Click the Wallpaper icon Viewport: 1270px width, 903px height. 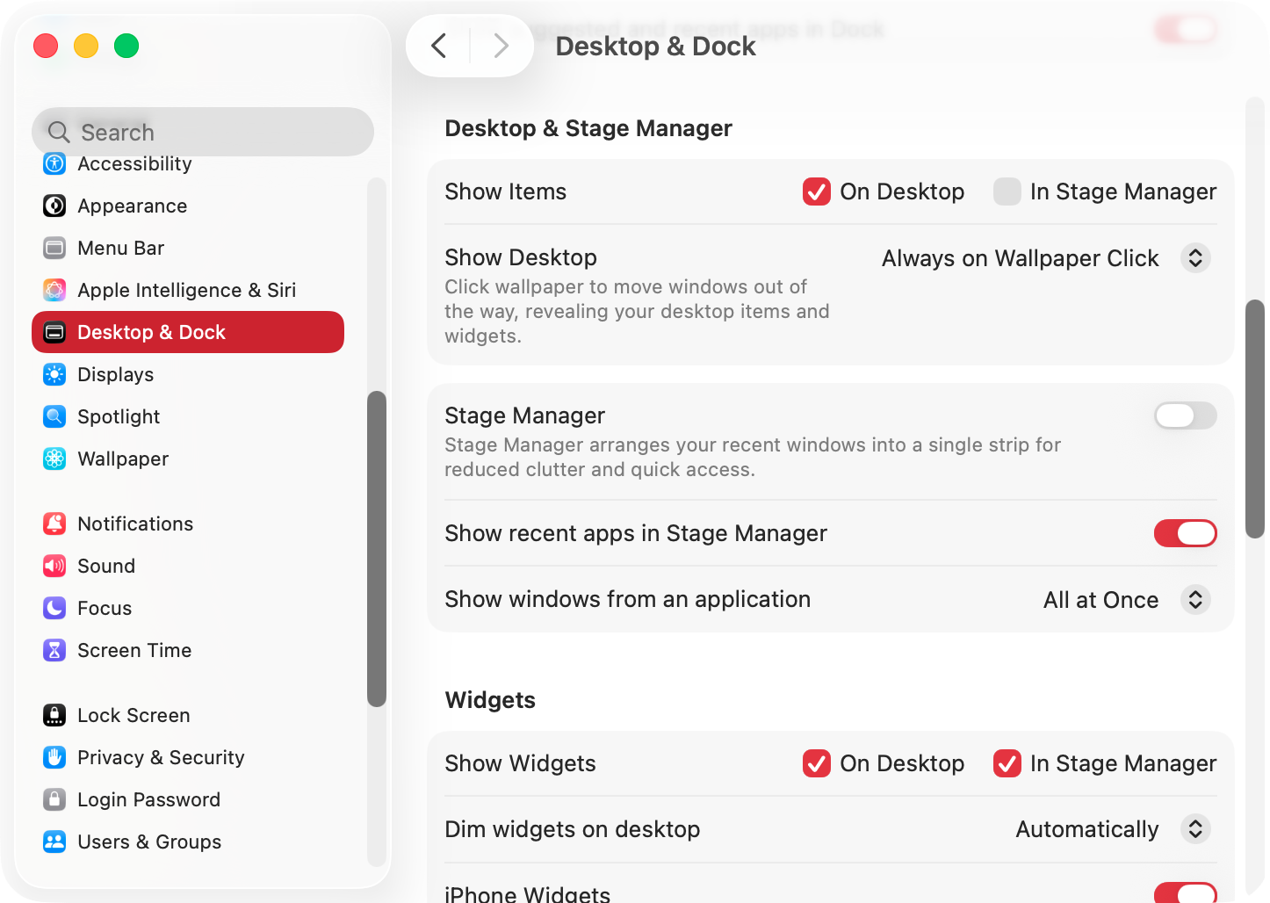coord(54,459)
